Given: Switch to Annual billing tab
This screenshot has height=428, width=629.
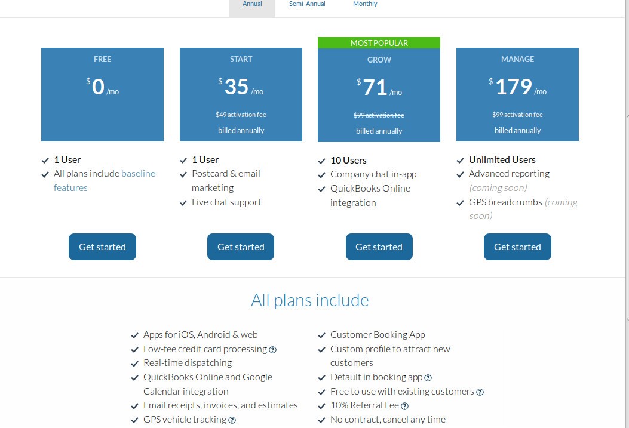Looking at the screenshot, I should pos(252,4).
